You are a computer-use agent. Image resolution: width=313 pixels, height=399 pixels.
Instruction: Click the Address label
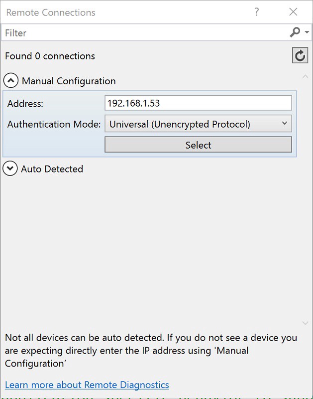tap(25, 104)
